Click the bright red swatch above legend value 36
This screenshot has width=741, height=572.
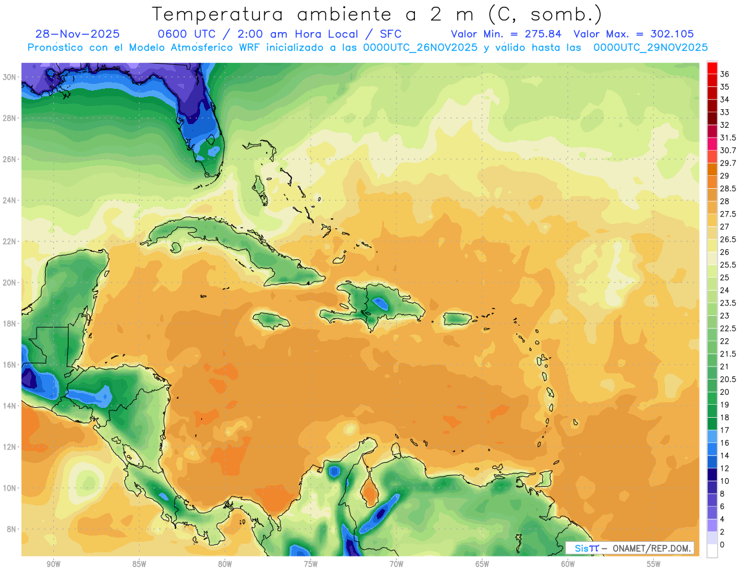pyautogui.click(x=712, y=68)
